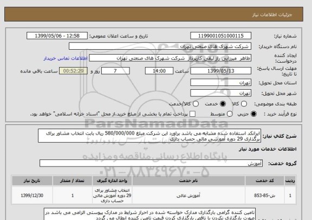Click the remaining days field showing 7
The height and width of the screenshot is (220, 312).
point(115,71)
